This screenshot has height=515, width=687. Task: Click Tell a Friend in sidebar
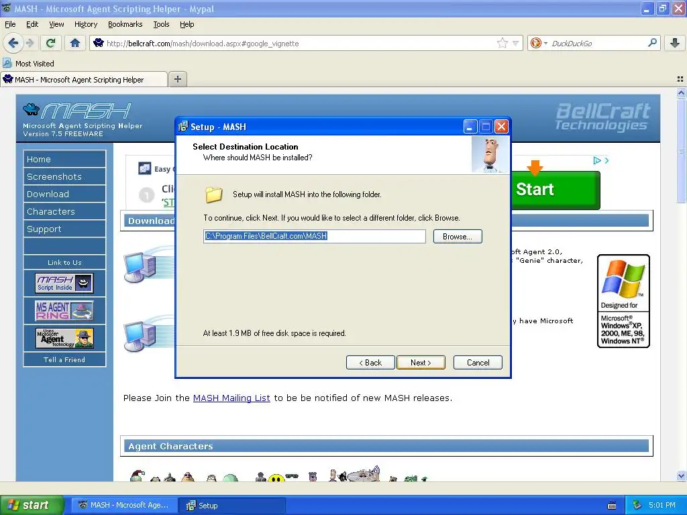[x=64, y=359]
